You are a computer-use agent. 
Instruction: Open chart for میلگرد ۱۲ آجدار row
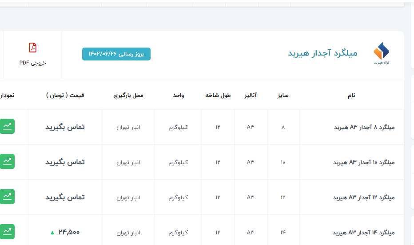tap(7, 196)
